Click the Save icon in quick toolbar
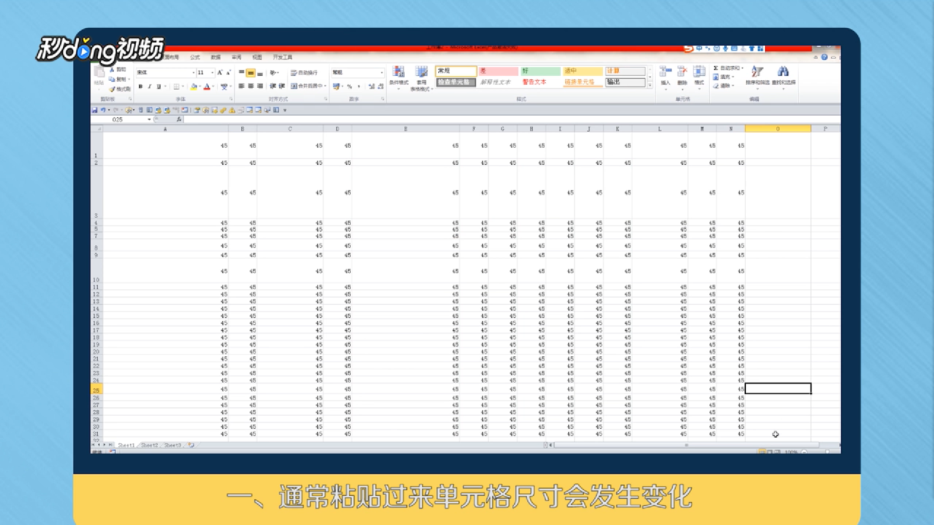Screen dimensions: 934x525 pyautogui.click(x=94, y=110)
